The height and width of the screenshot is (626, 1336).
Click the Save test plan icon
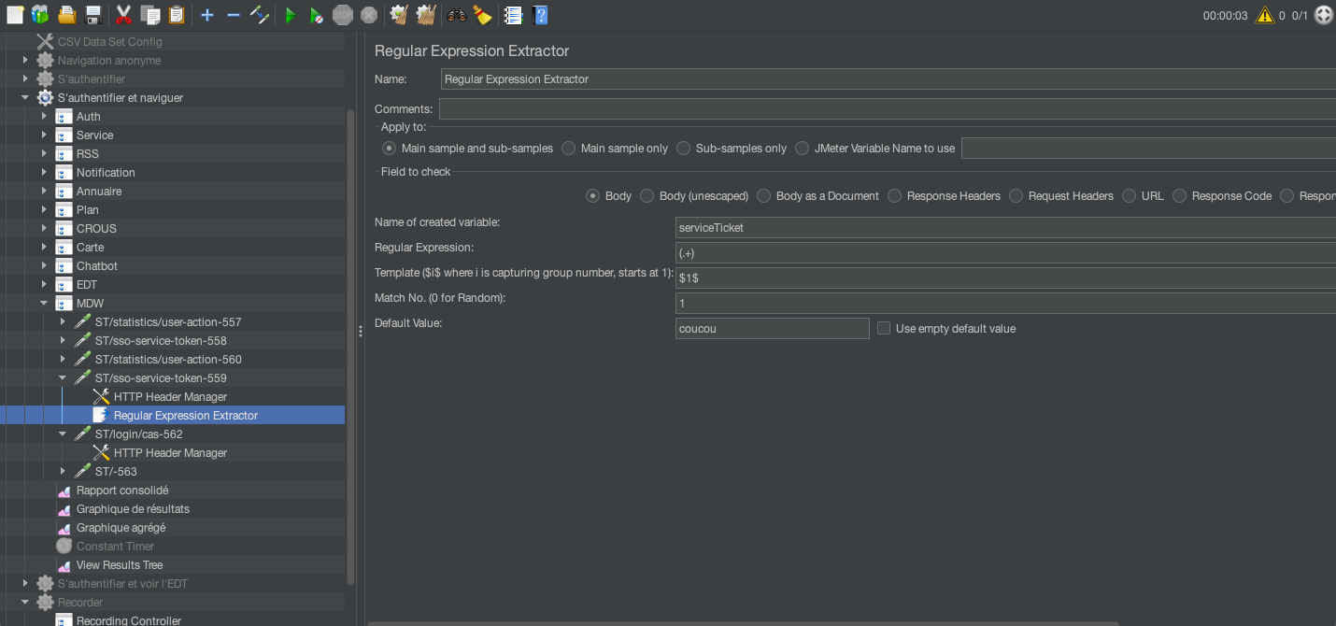pos(92,15)
